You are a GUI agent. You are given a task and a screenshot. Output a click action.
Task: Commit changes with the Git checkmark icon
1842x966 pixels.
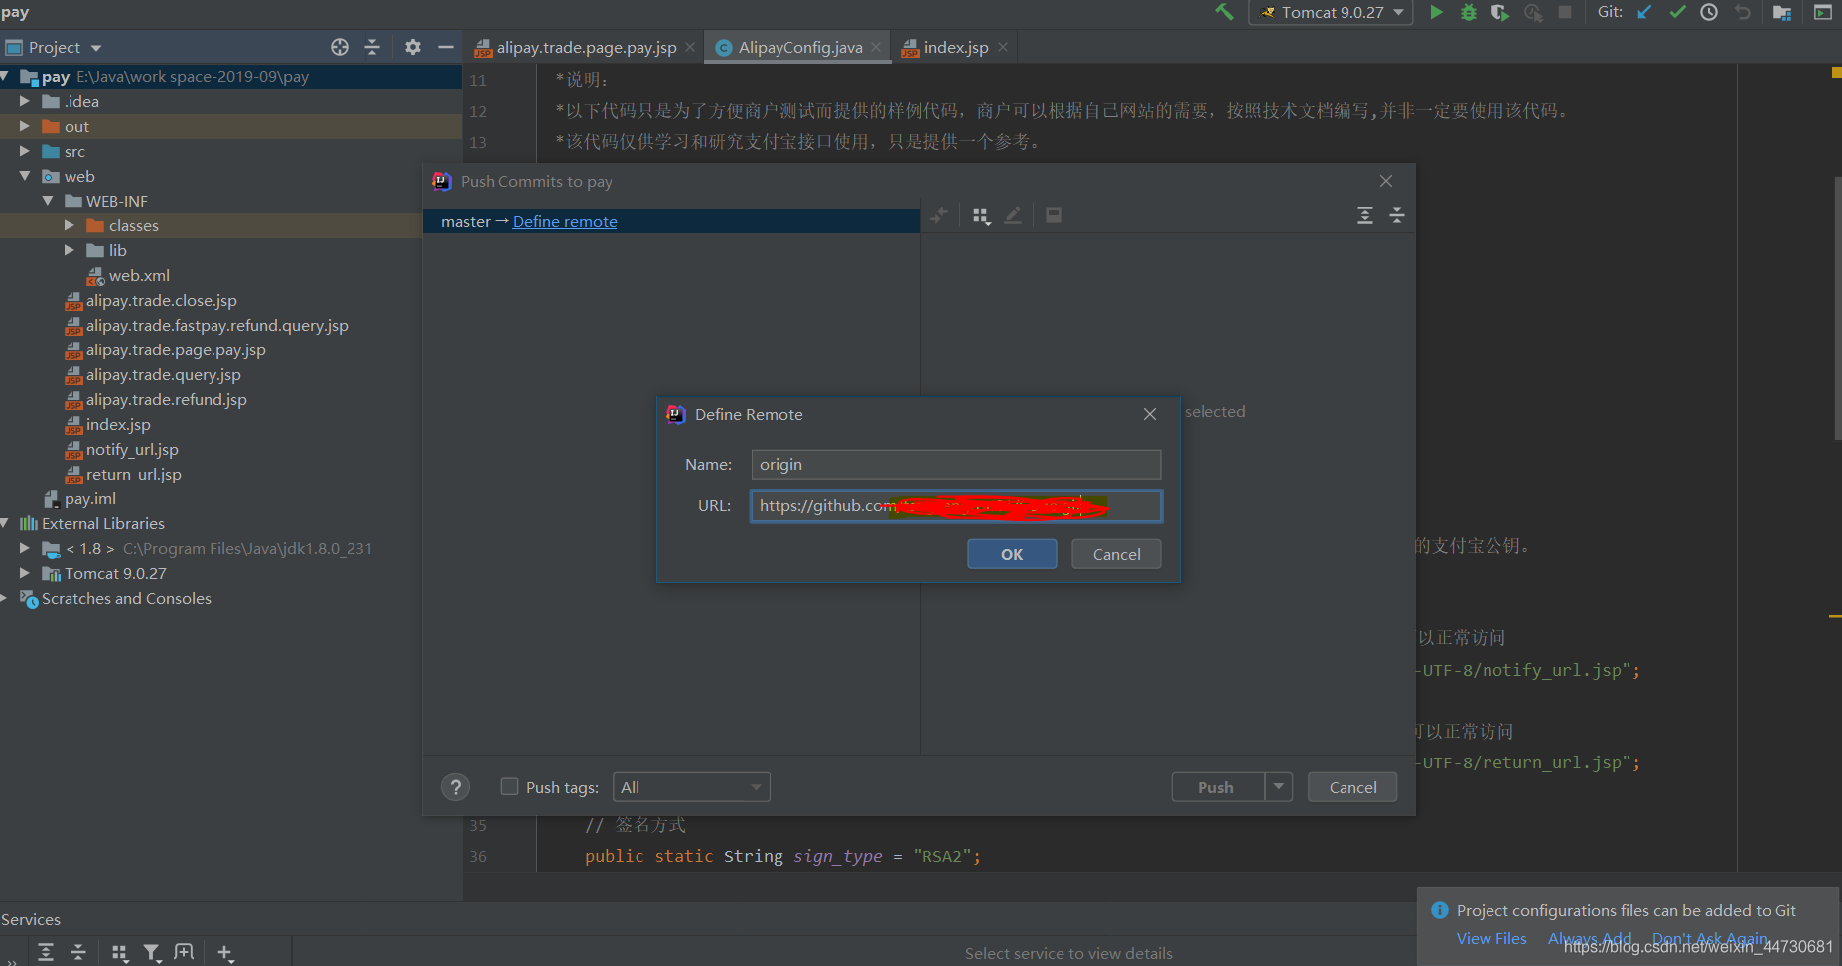1677,12
